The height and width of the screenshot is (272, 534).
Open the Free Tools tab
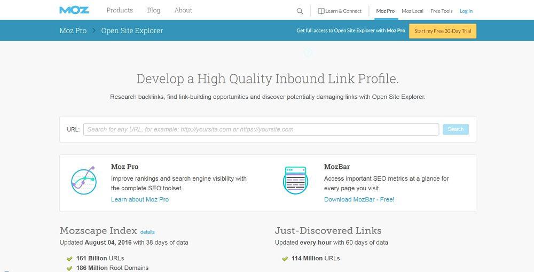tap(441, 11)
